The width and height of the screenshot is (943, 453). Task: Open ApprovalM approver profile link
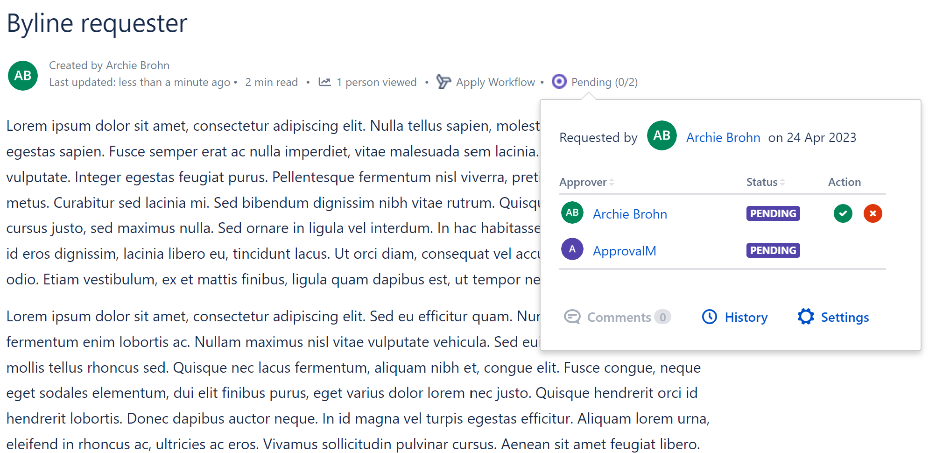point(624,251)
